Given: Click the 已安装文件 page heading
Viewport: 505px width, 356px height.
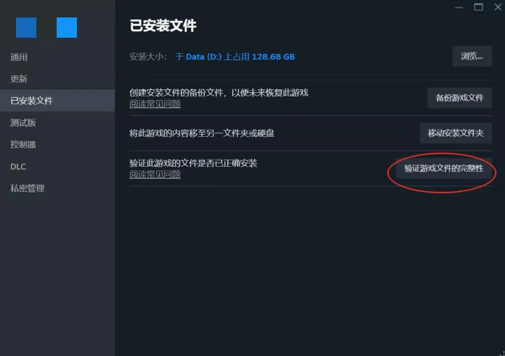Looking at the screenshot, I should tap(163, 26).
